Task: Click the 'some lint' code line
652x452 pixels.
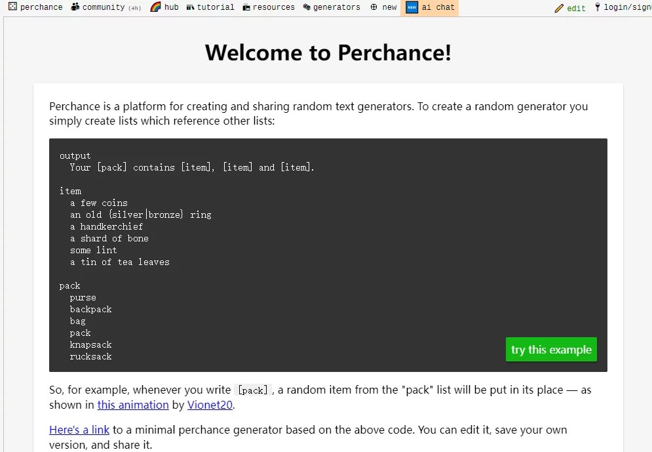Action: point(93,250)
